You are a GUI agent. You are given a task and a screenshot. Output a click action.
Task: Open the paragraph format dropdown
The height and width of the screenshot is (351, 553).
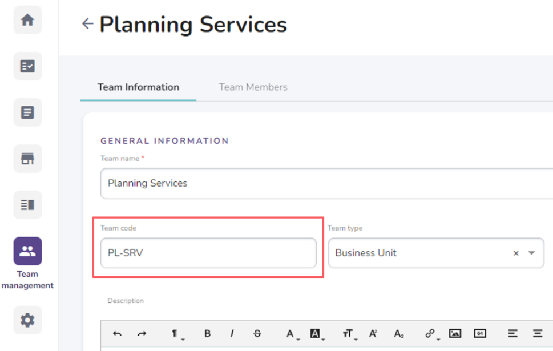point(175,334)
